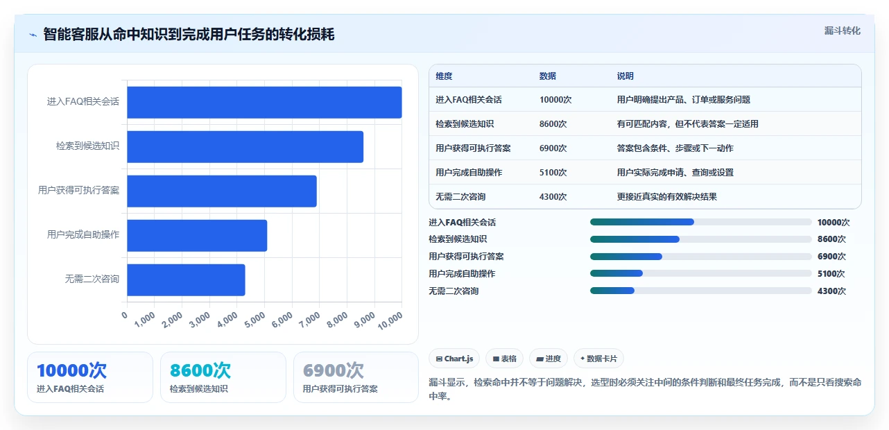The height and width of the screenshot is (430, 889).
Task: Click description 答案包含条件、步骤或下一动作
Action: click(675, 148)
